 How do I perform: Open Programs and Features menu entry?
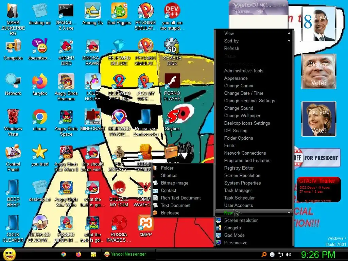pyautogui.click(x=254, y=160)
